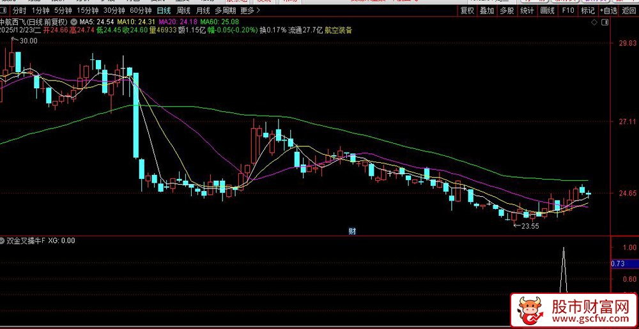Click the 23.55 low price marker
This screenshot has height=329, width=639.
pyautogui.click(x=529, y=226)
